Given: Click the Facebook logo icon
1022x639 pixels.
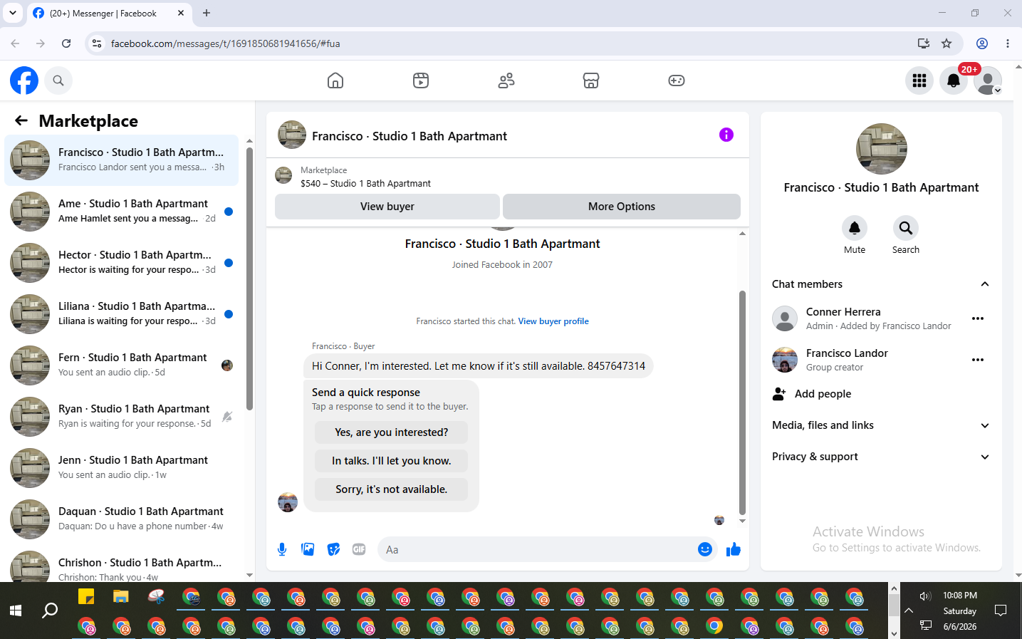Looking at the screenshot, I should pos(24,80).
